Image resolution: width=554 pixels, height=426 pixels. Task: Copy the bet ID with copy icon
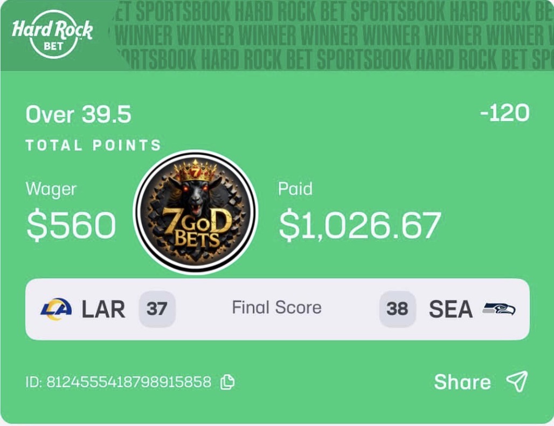click(227, 382)
